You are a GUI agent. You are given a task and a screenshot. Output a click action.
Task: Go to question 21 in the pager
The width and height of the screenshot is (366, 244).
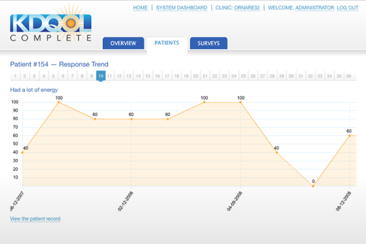[205, 76]
